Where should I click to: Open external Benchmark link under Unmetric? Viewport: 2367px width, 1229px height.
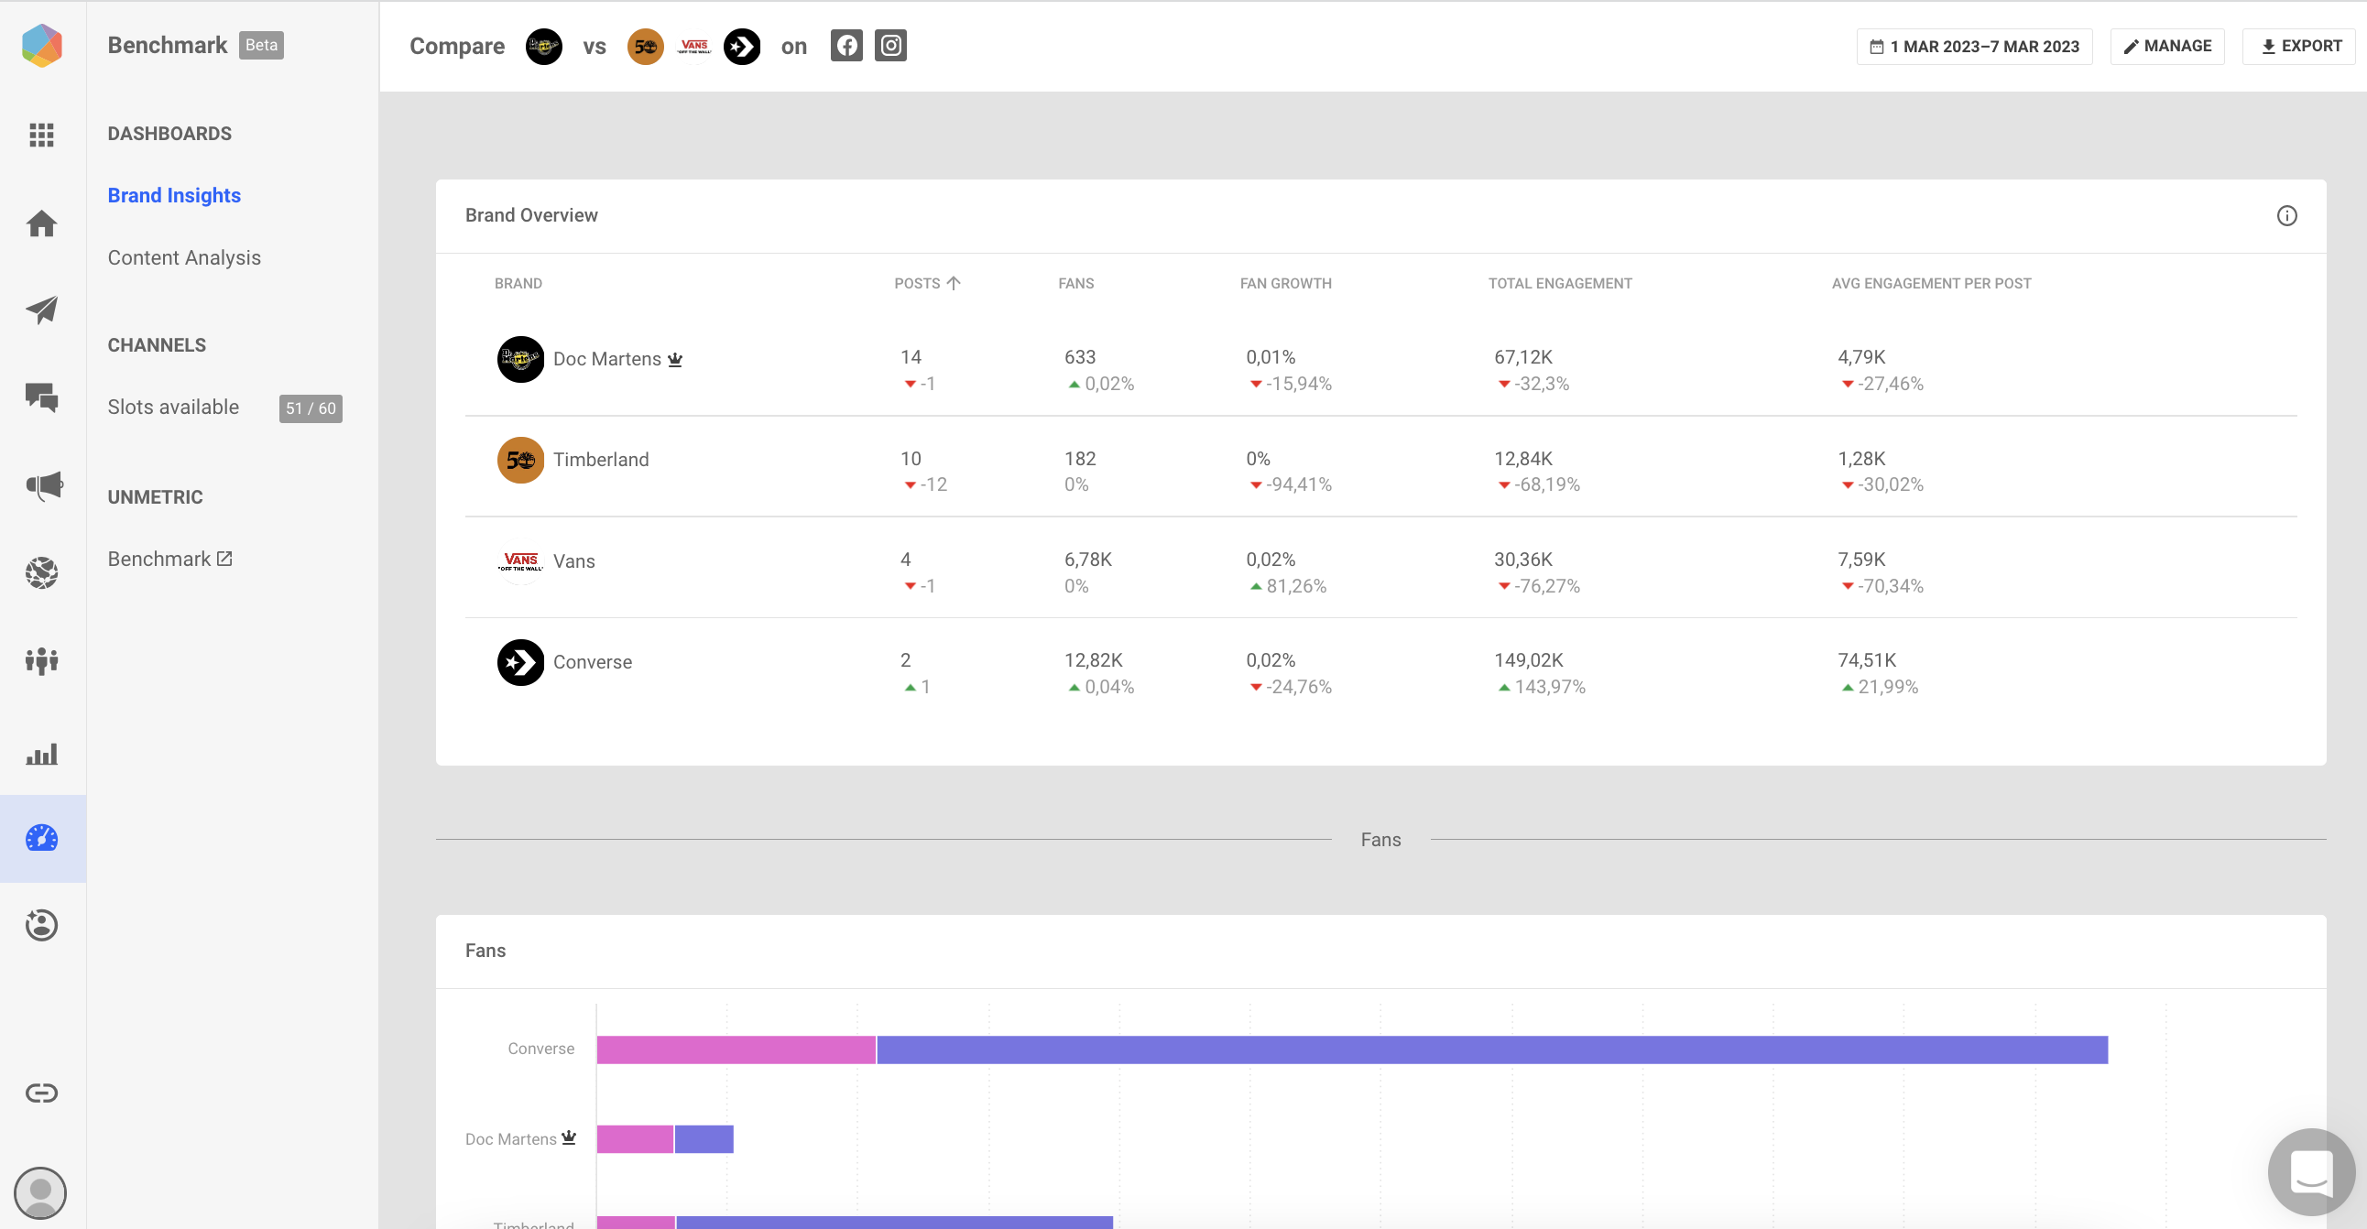click(170, 560)
